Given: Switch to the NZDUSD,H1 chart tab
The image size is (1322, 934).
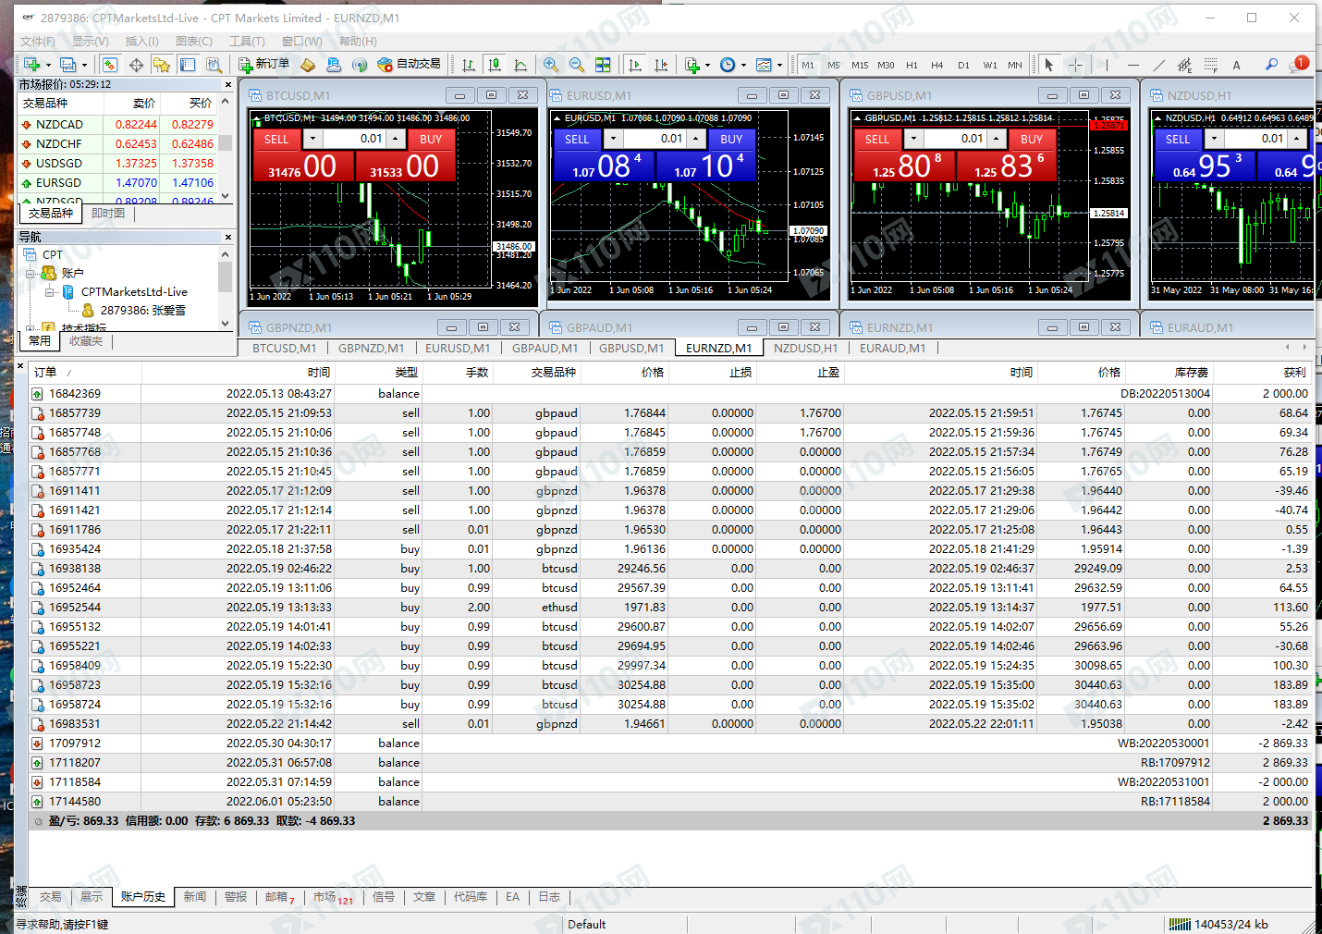Looking at the screenshot, I should tap(805, 348).
